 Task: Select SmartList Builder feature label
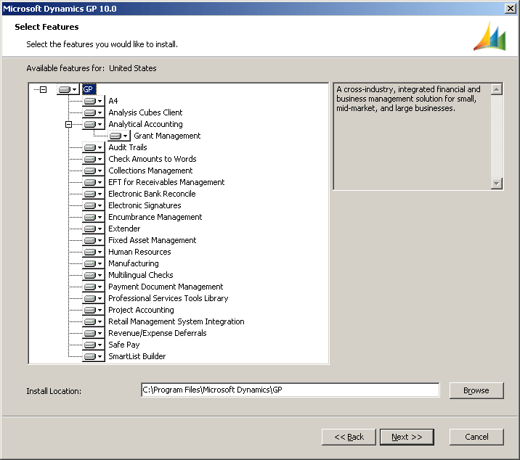click(x=137, y=356)
